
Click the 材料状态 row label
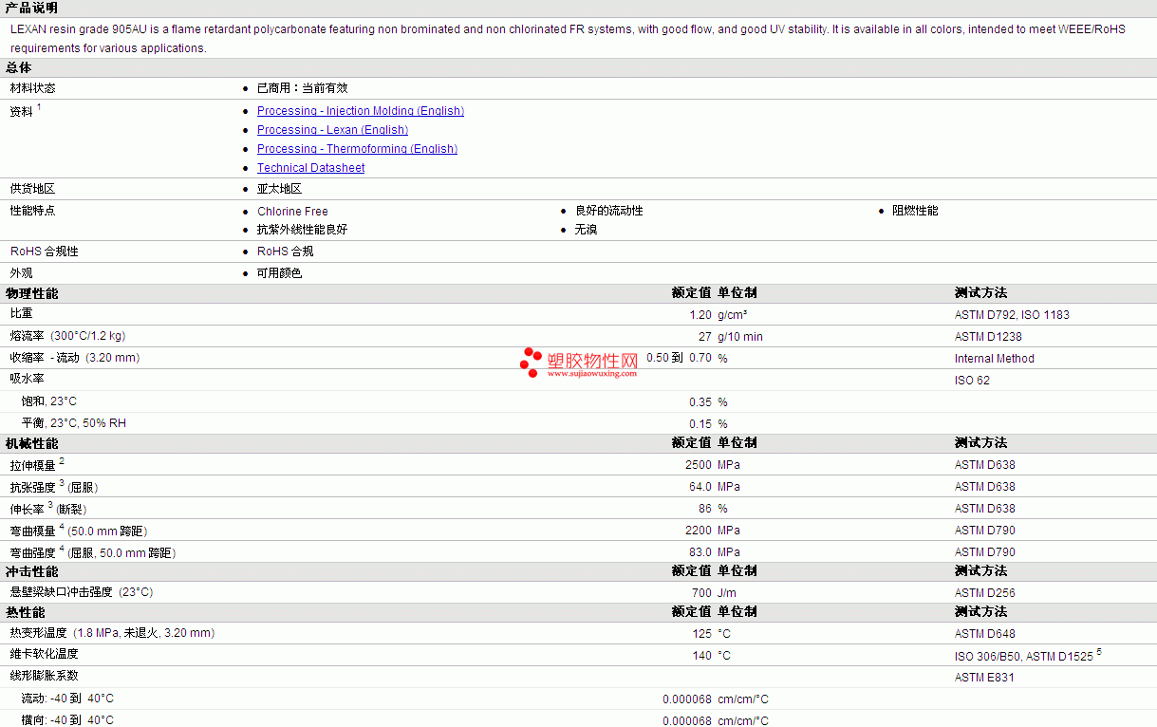pos(33,88)
